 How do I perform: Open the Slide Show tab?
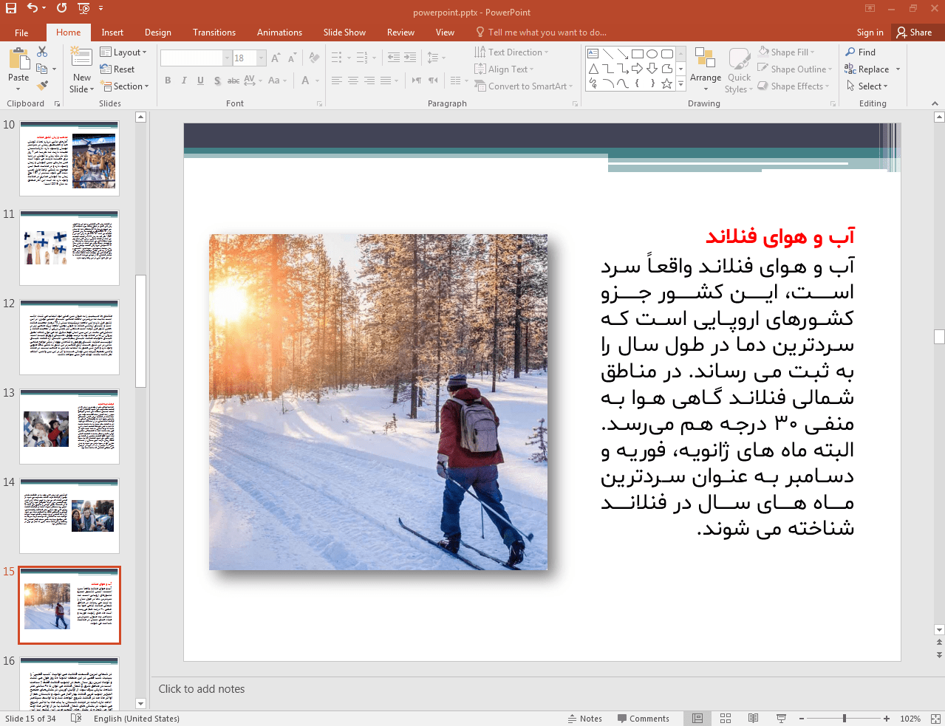(344, 32)
